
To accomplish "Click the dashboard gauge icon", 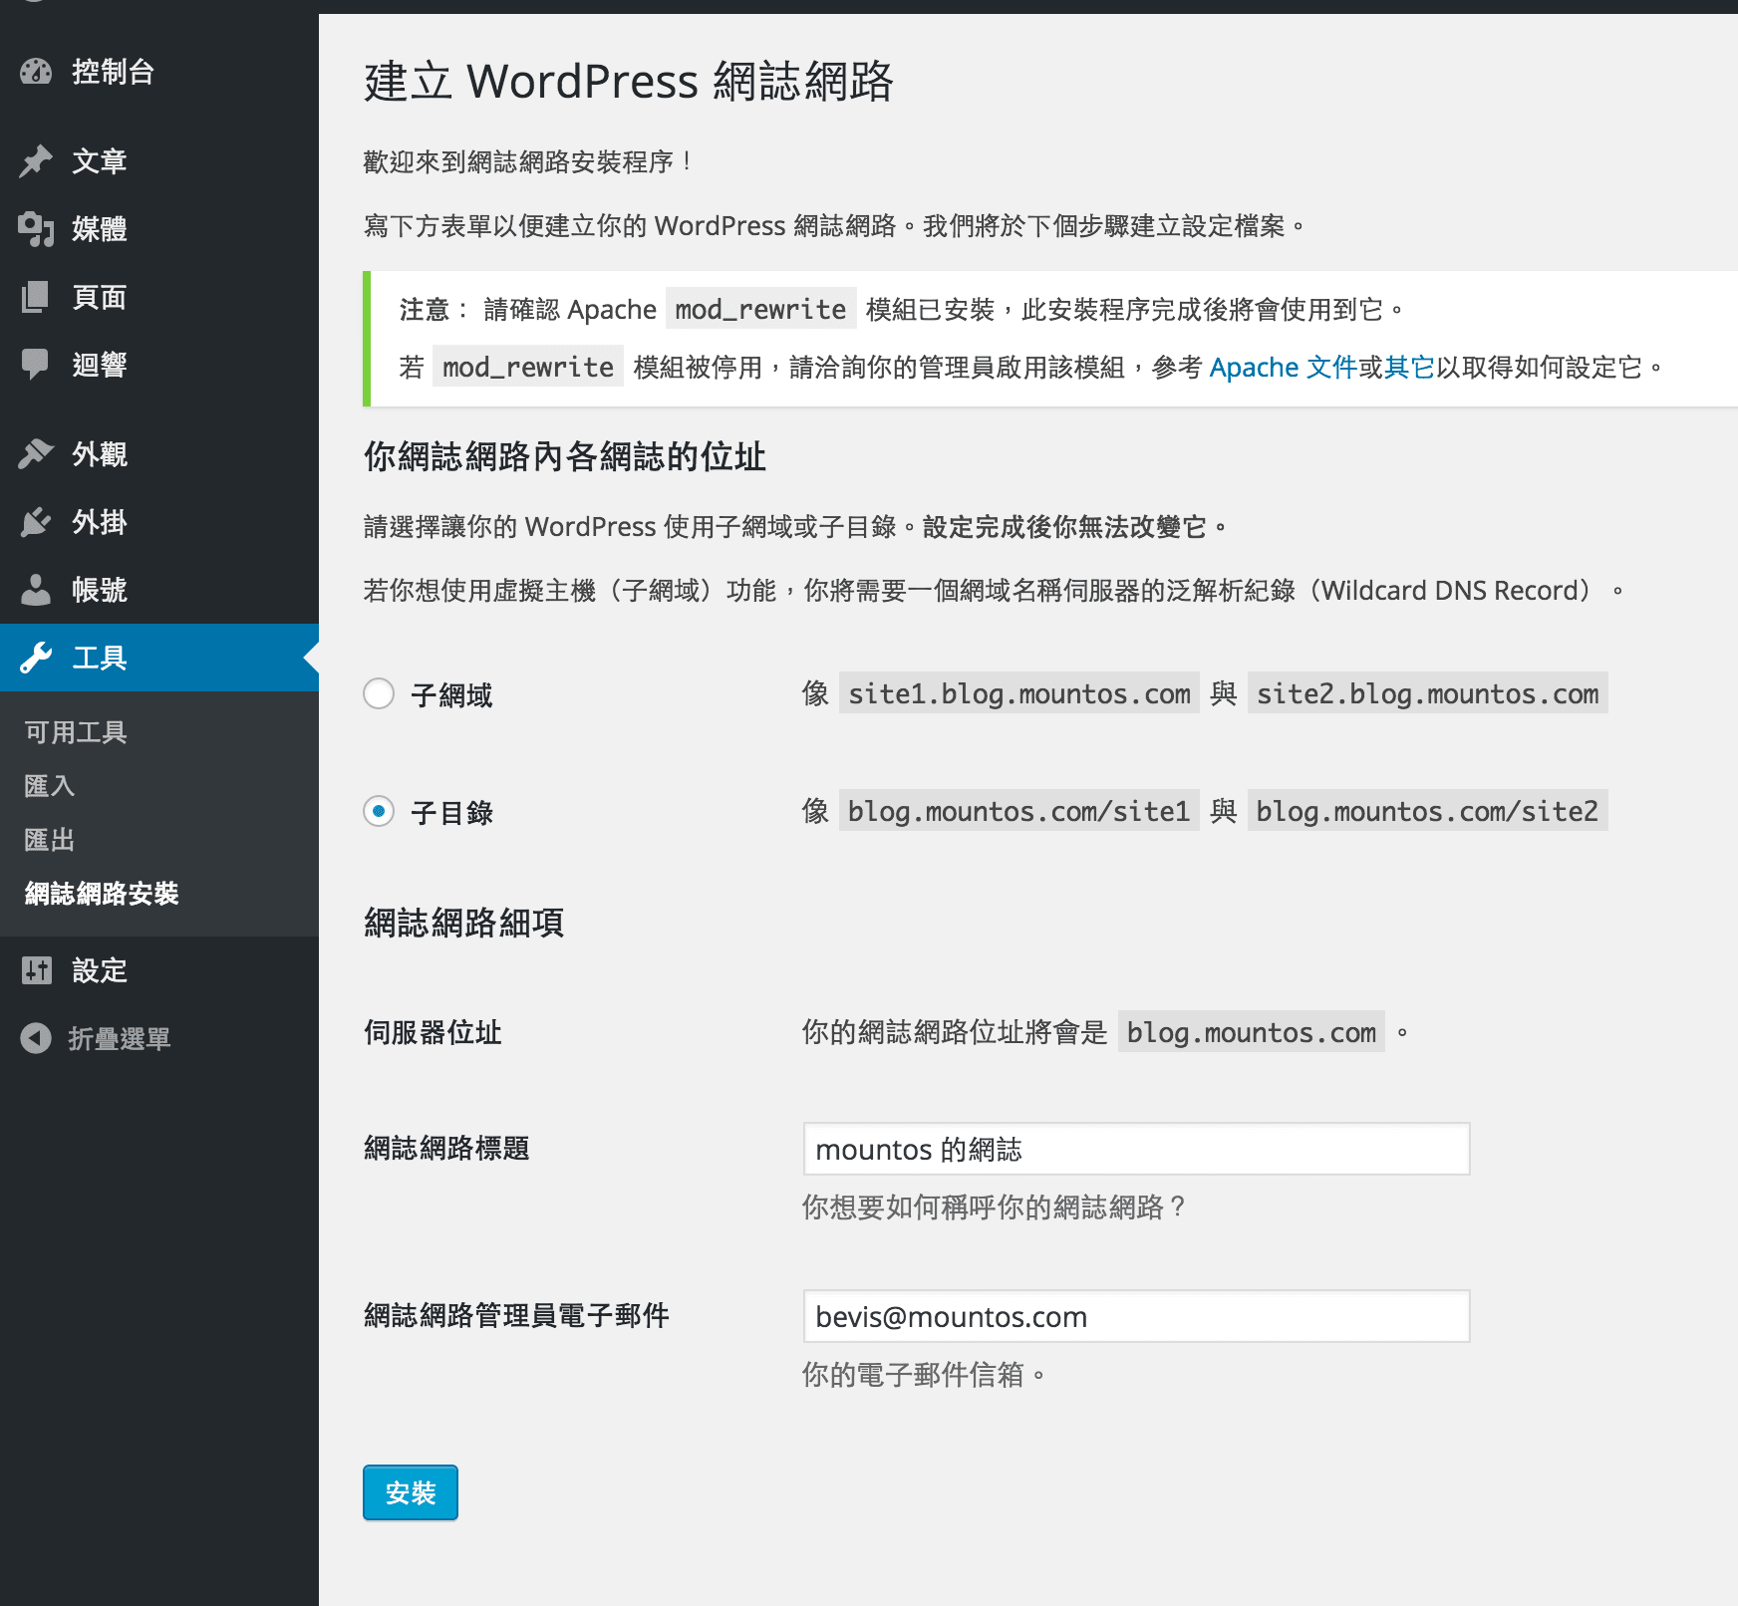I will pyautogui.click(x=36, y=72).
